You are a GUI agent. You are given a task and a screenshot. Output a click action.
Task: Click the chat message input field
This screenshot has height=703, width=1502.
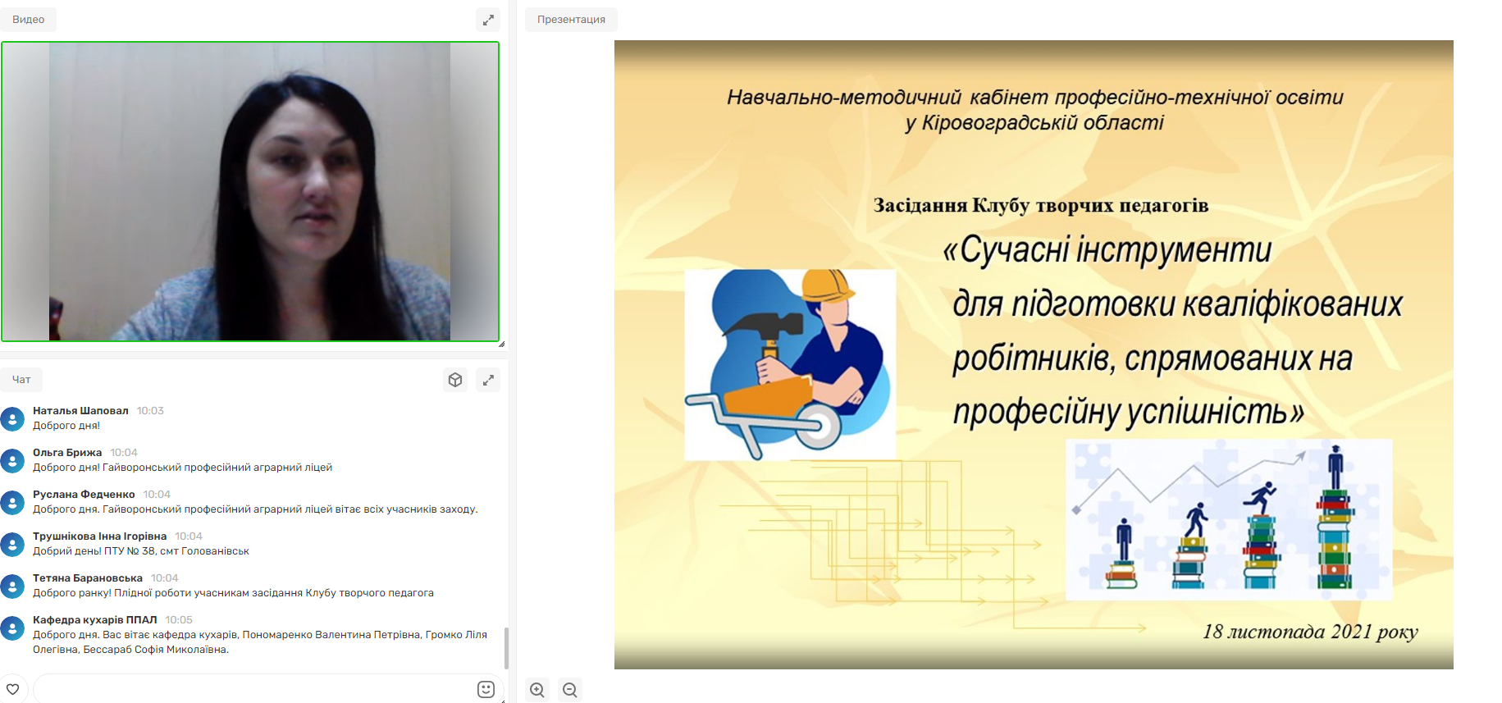point(254,689)
